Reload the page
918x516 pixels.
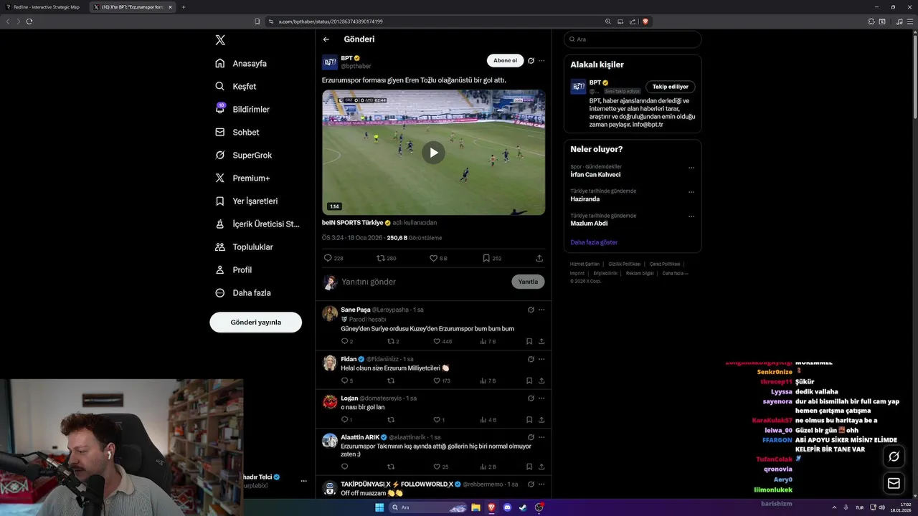pos(29,21)
